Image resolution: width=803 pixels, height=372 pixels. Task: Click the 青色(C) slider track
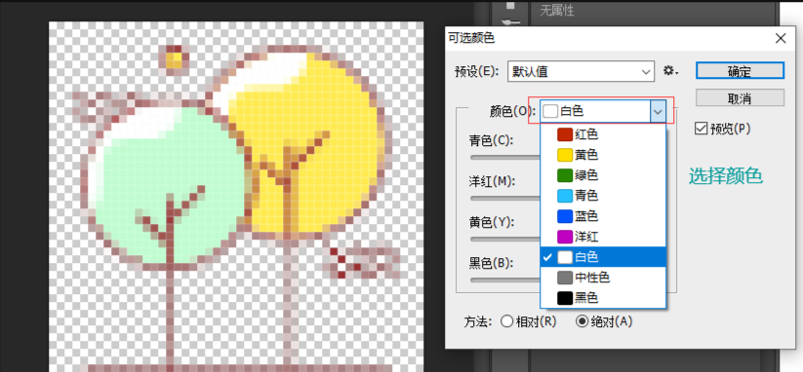505,158
